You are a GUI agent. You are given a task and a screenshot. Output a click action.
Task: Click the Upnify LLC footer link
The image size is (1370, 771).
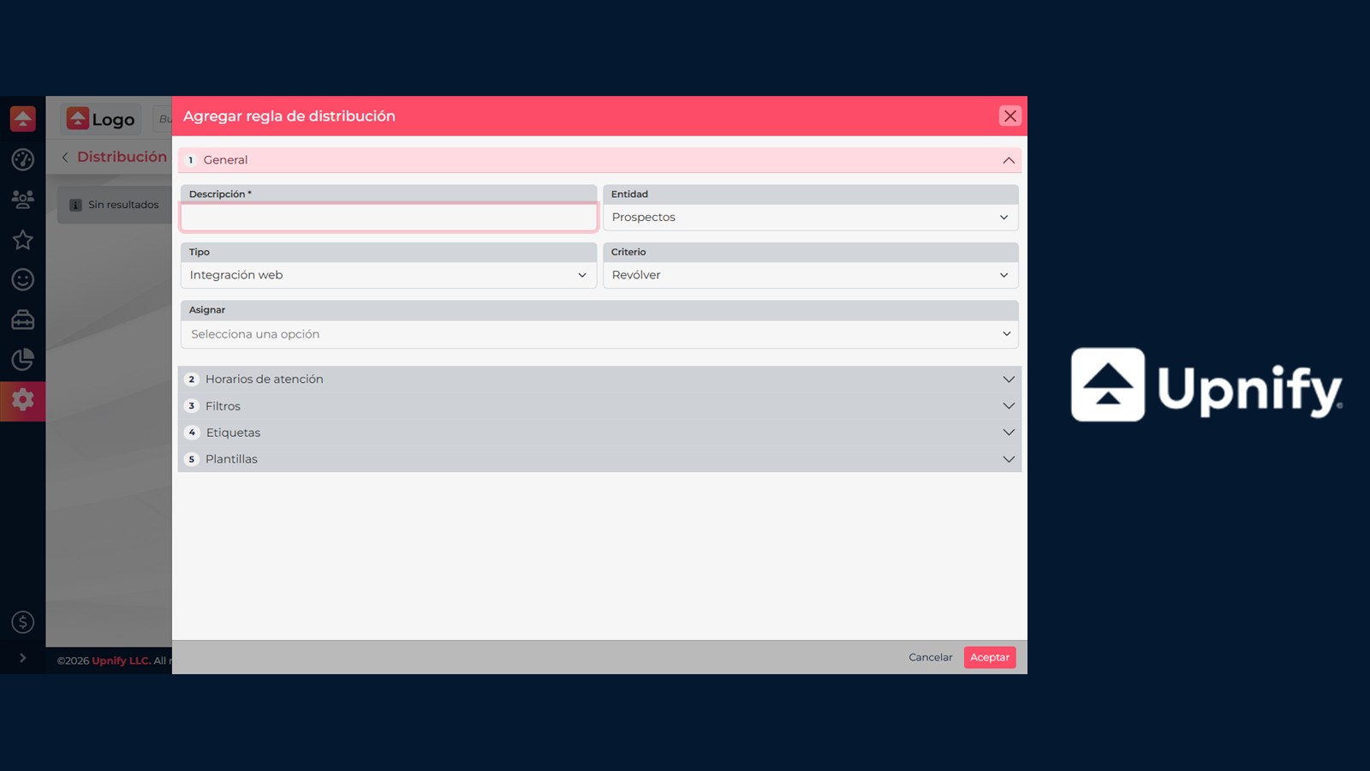pos(121,660)
